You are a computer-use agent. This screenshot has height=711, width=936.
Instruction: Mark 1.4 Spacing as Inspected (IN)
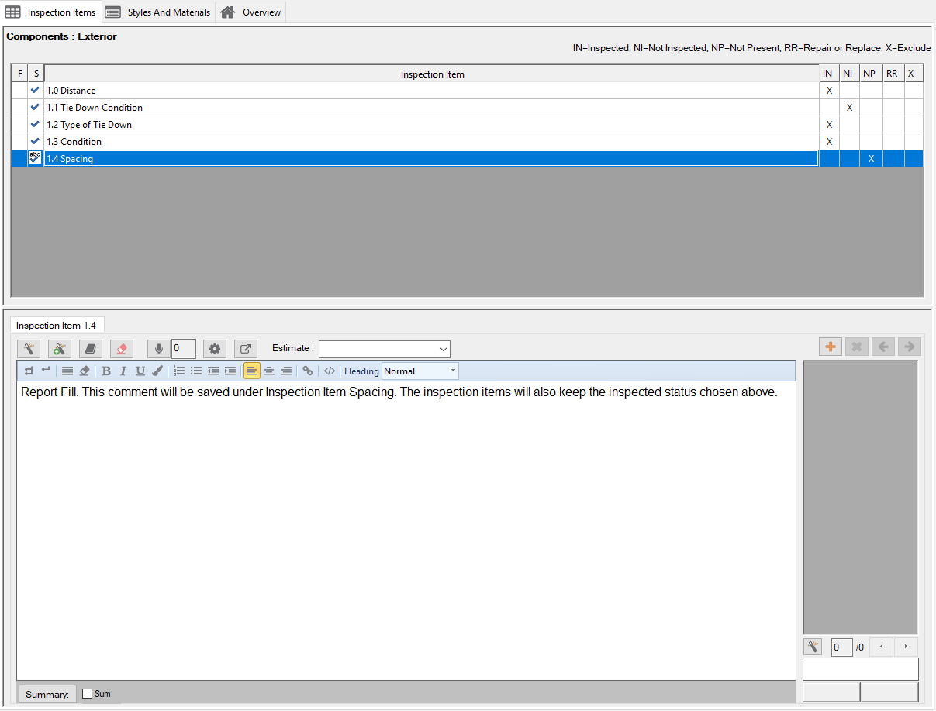click(828, 159)
